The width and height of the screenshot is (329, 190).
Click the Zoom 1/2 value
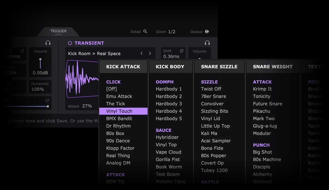tap(172, 32)
